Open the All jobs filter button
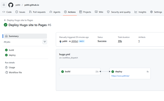 click(x=45, y=42)
